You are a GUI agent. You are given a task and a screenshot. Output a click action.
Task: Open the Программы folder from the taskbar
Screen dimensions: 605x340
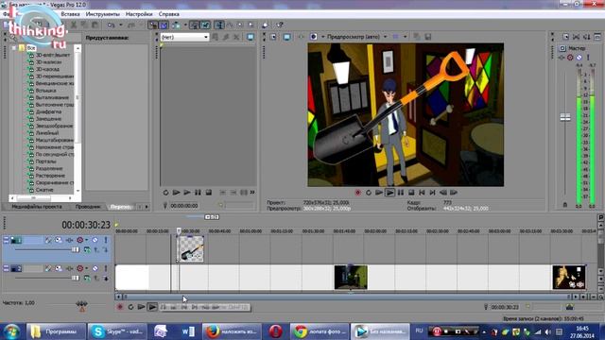pyautogui.click(x=56, y=331)
